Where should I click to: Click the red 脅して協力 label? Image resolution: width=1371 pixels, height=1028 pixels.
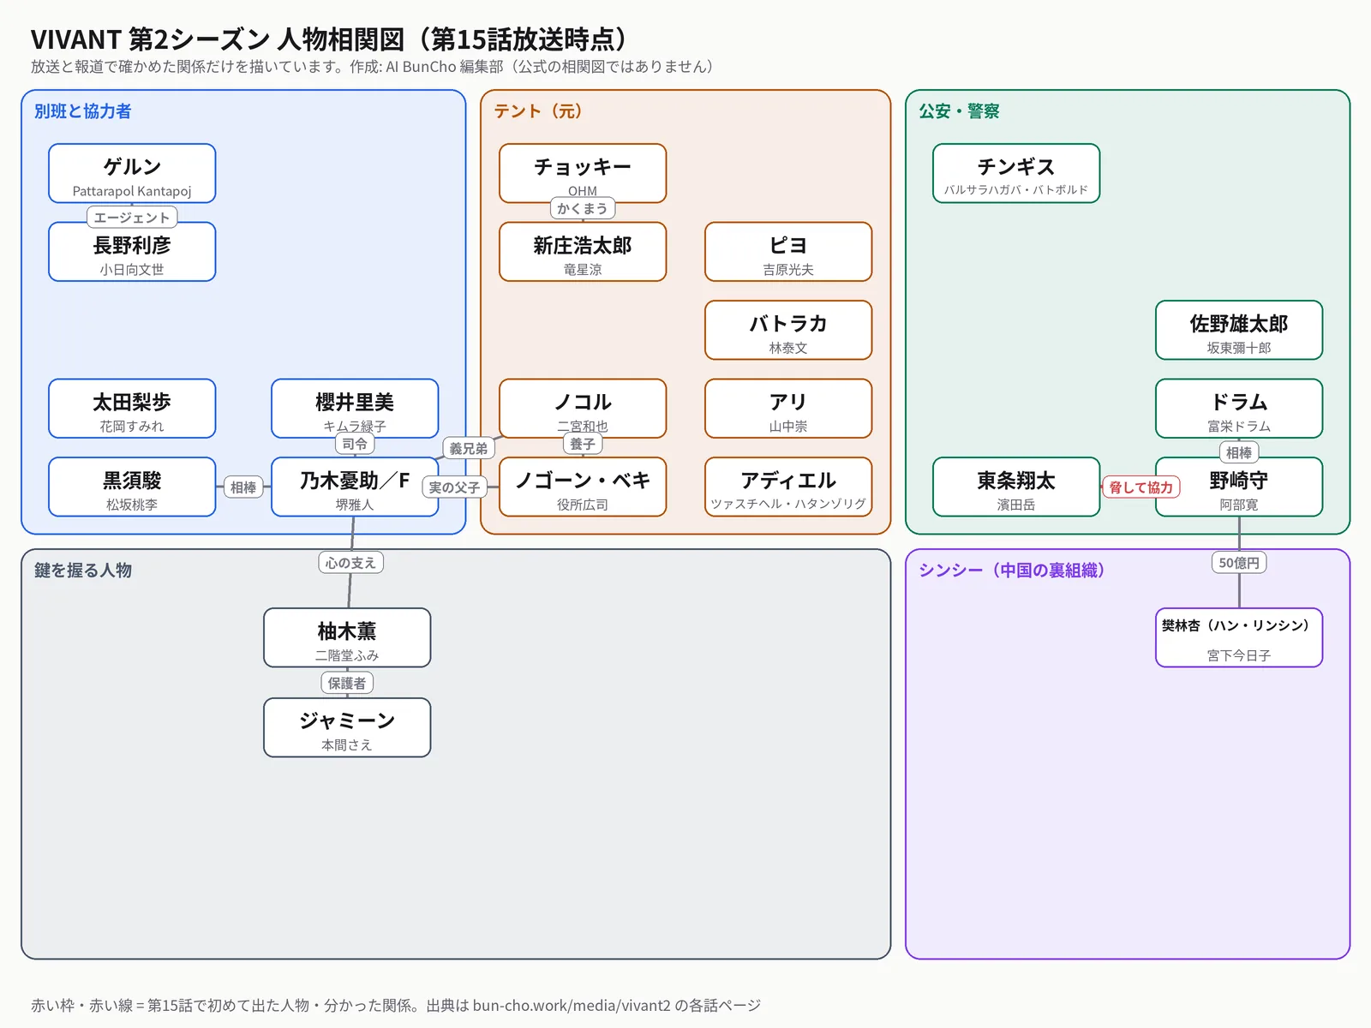1141,487
